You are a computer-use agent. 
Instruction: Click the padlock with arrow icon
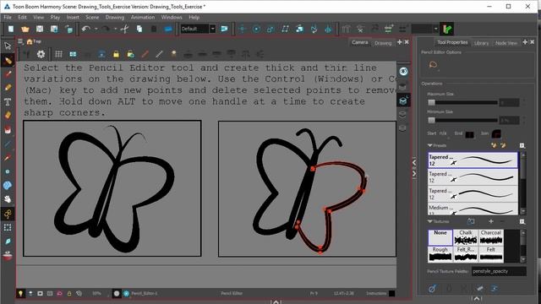pyautogui.click(x=130, y=54)
